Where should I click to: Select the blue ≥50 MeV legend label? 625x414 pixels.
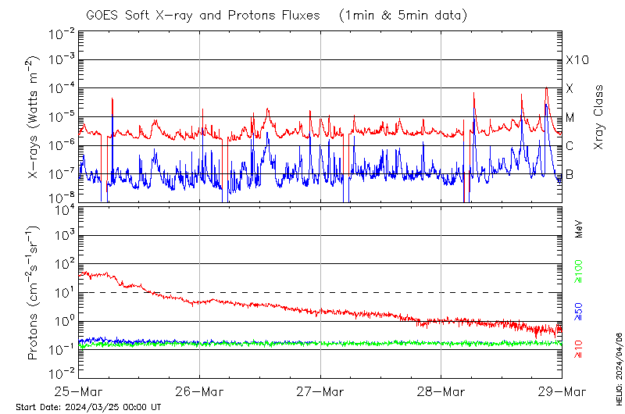coord(579,311)
